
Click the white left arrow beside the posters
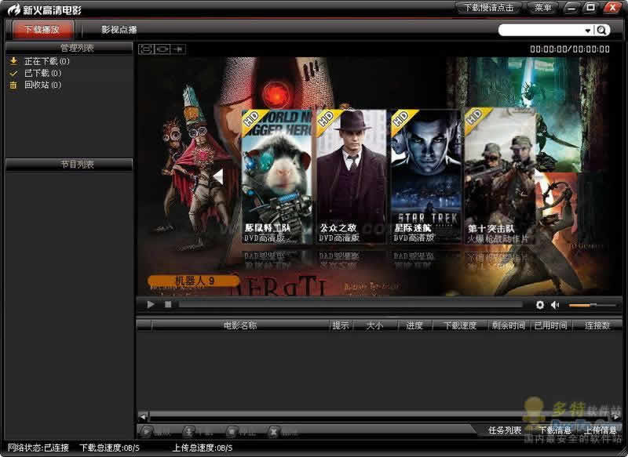point(218,176)
